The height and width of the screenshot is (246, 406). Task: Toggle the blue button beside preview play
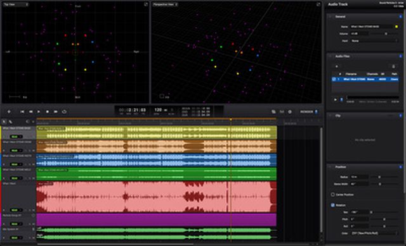pyautogui.click(x=341, y=99)
